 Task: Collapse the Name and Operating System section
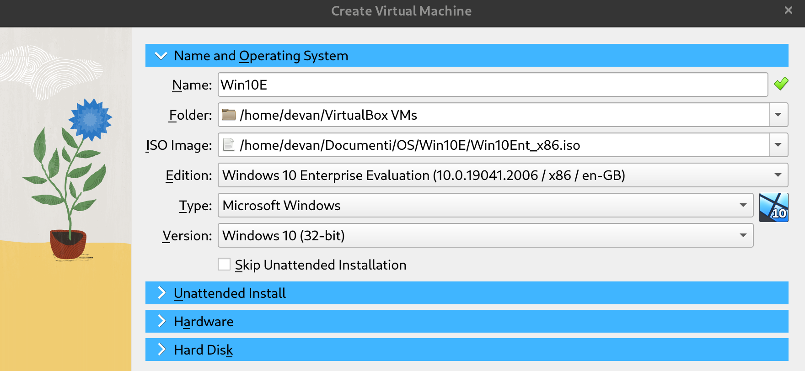[x=261, y=56]
